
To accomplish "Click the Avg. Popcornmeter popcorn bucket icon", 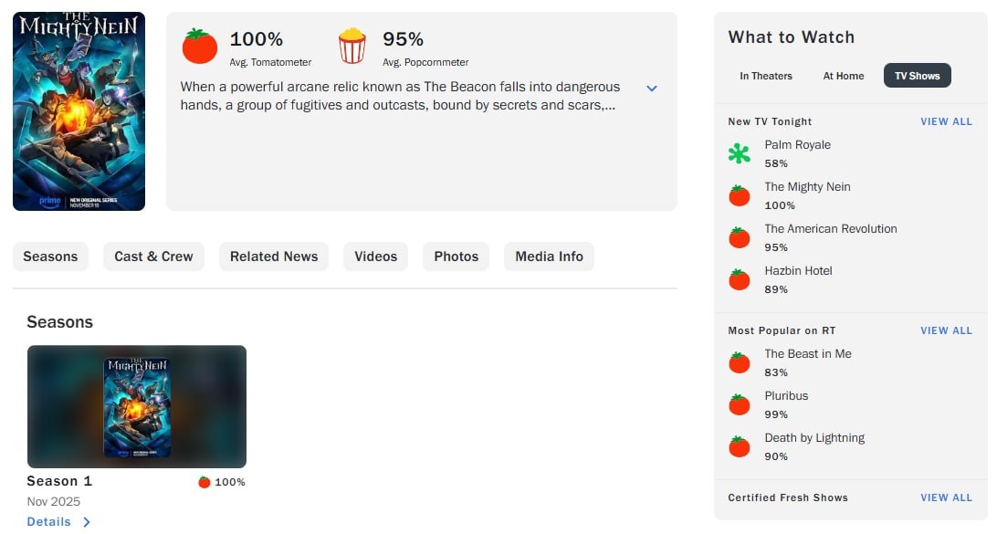I will 352,46.
